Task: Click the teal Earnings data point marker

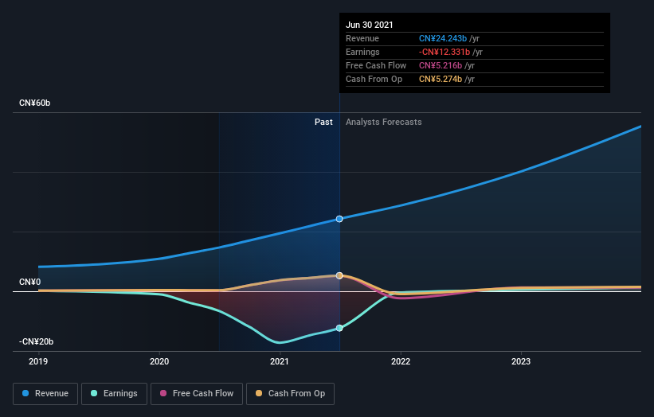Action: coord(339,328)
